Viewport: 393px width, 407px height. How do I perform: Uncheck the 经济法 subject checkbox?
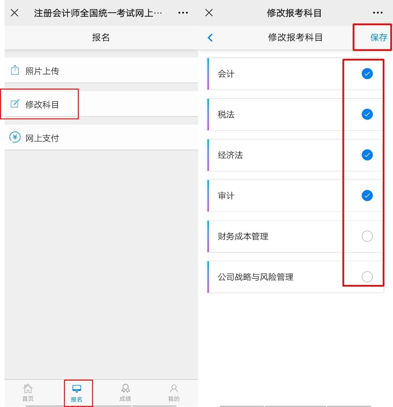[x=367, y=155]
